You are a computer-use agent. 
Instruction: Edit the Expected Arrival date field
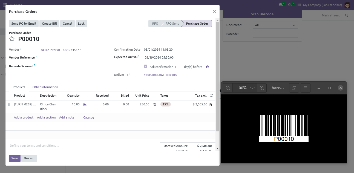point(159,57)
